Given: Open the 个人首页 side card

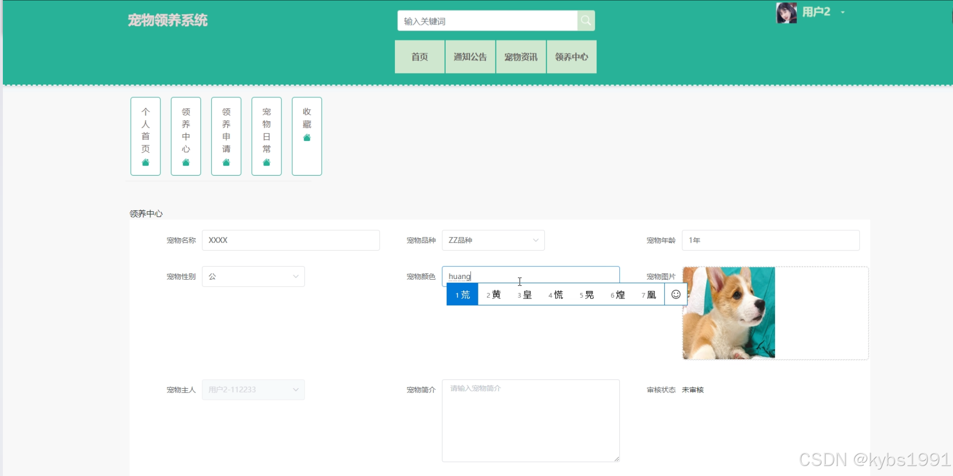Looking at the screenshot, I should (146, 136).
